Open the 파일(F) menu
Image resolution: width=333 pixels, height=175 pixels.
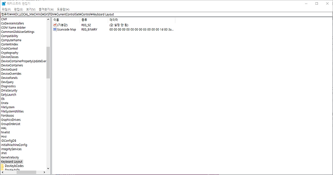(x=6, y=9)
